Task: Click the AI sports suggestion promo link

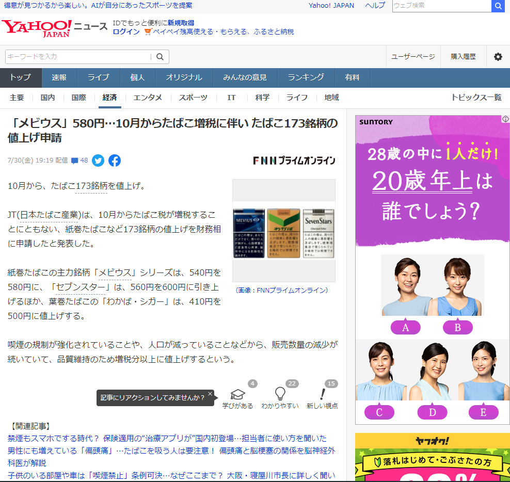Action: point(98,6)
